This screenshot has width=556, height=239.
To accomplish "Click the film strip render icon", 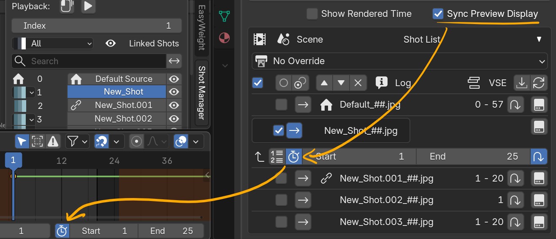I will point(259,39).
